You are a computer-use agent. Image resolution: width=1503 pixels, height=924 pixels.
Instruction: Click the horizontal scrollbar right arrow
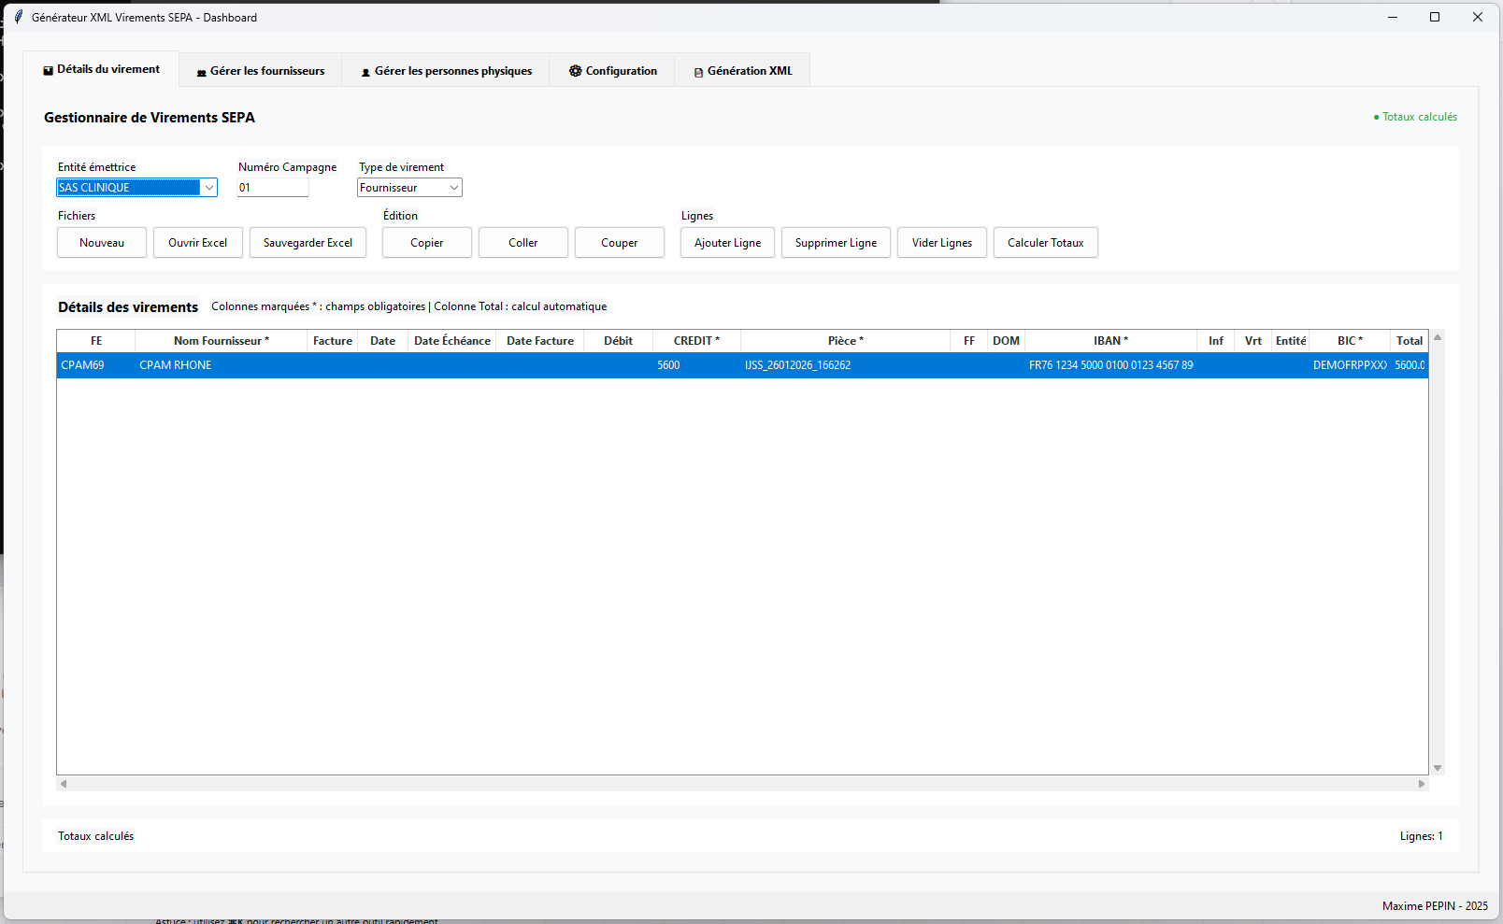pyautogui.click(x=1422, y=784)
